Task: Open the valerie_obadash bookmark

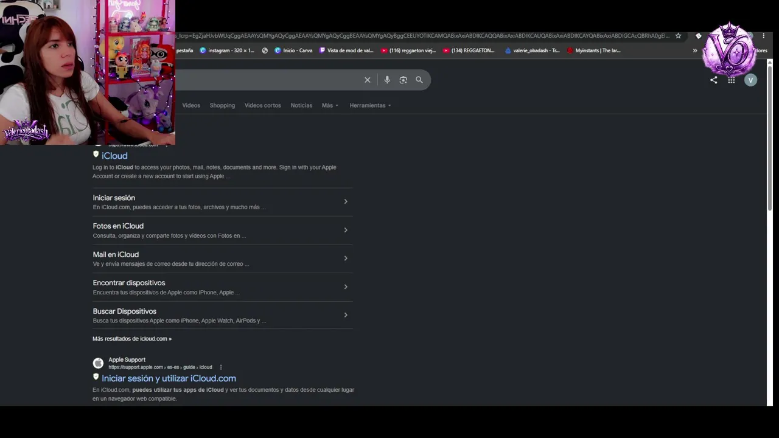Action: (x=532, y=50)
